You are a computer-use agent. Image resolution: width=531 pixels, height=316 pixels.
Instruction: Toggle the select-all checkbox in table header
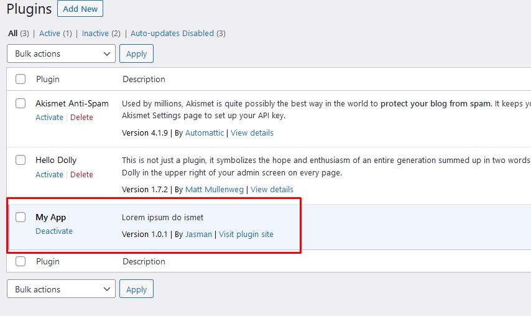21,79
